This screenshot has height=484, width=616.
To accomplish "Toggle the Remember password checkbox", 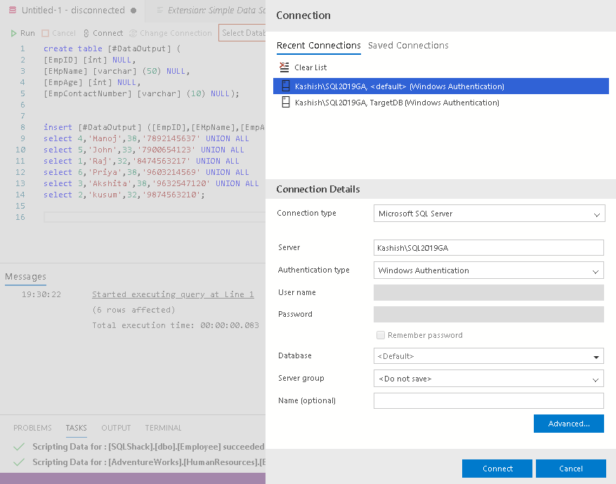I will [x=381, y=335].
